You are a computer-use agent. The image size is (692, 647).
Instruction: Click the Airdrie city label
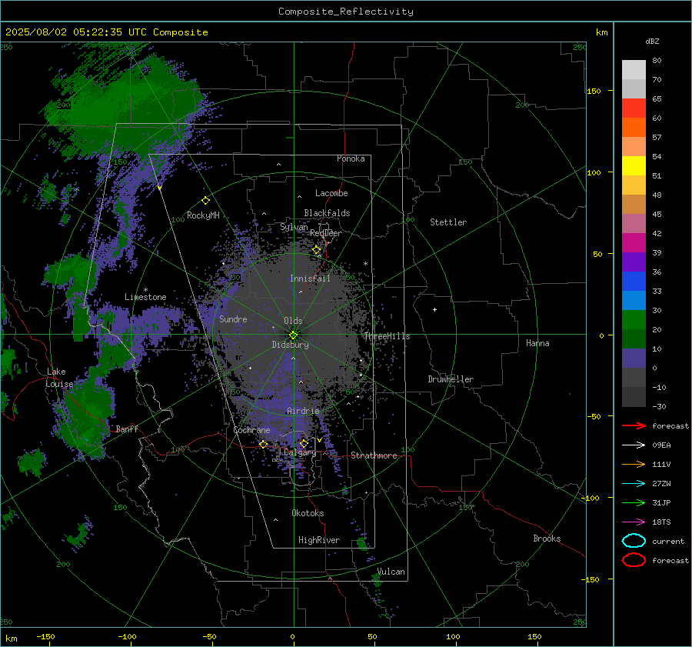point(303,411)
